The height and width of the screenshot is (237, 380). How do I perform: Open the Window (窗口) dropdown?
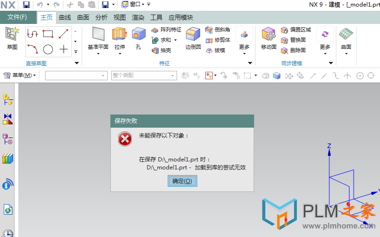[x=133, y=4]
